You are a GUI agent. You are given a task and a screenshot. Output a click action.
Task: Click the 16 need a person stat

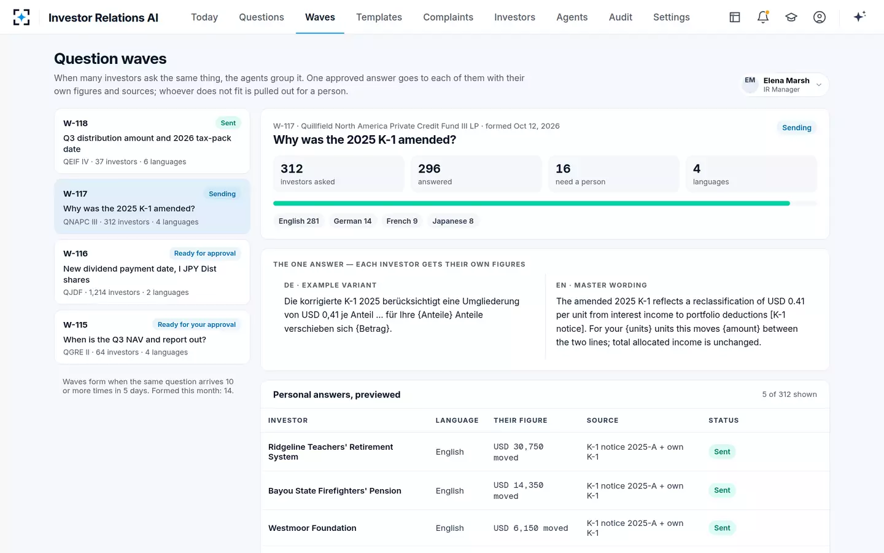pyautogui.click(x=614, y=174)
